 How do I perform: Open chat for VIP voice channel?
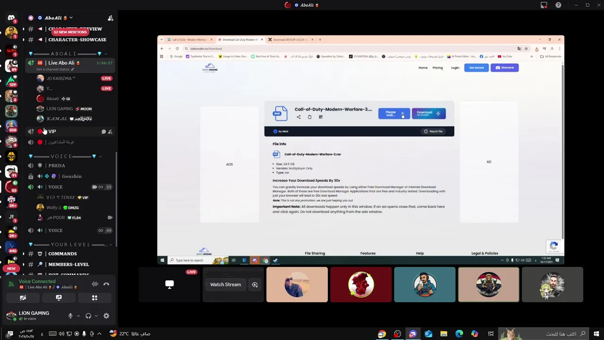click(x=103, y=132)
